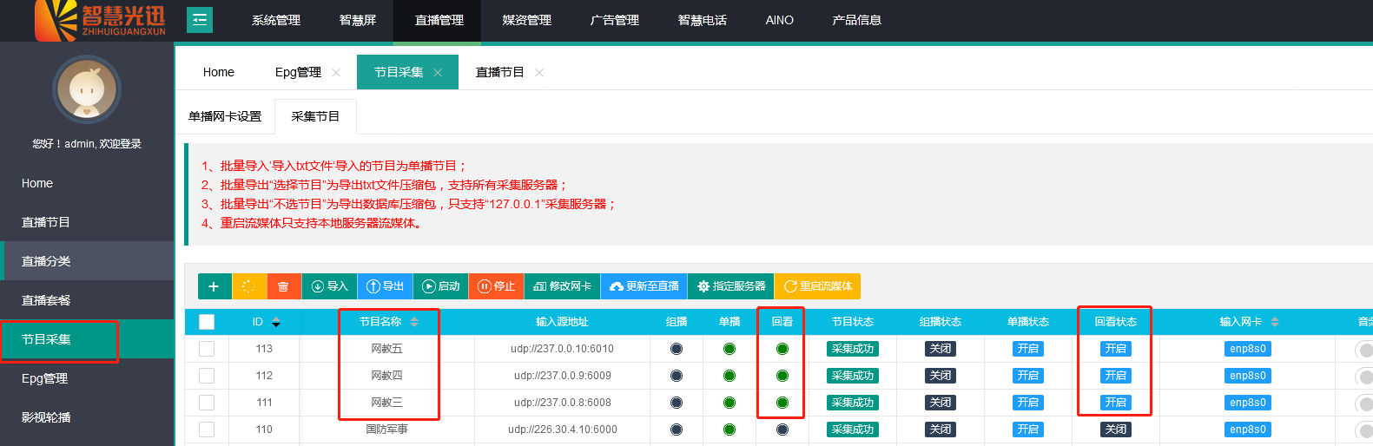Tick the checkbox for row ID 111
The width and height of the screenshot is (1373, 446).
tap(207, 403)
